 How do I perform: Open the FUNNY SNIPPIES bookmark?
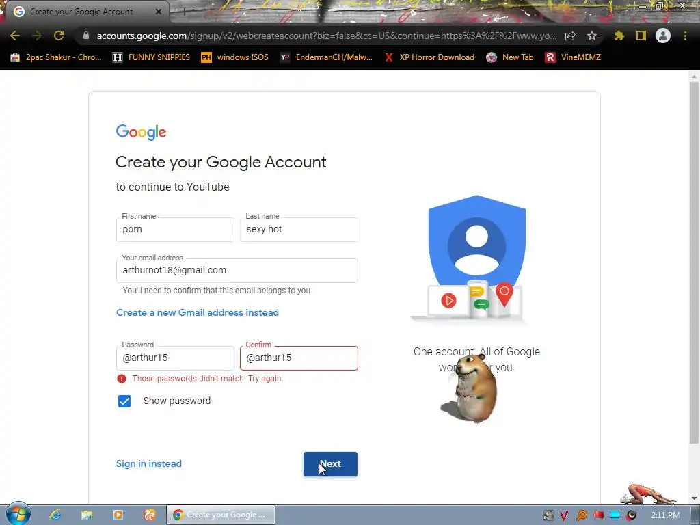151,57
